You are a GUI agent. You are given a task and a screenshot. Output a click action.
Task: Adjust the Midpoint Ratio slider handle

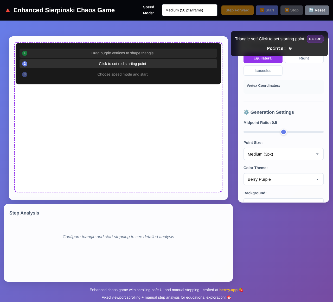pyautogui.click(x=283, y=132)
